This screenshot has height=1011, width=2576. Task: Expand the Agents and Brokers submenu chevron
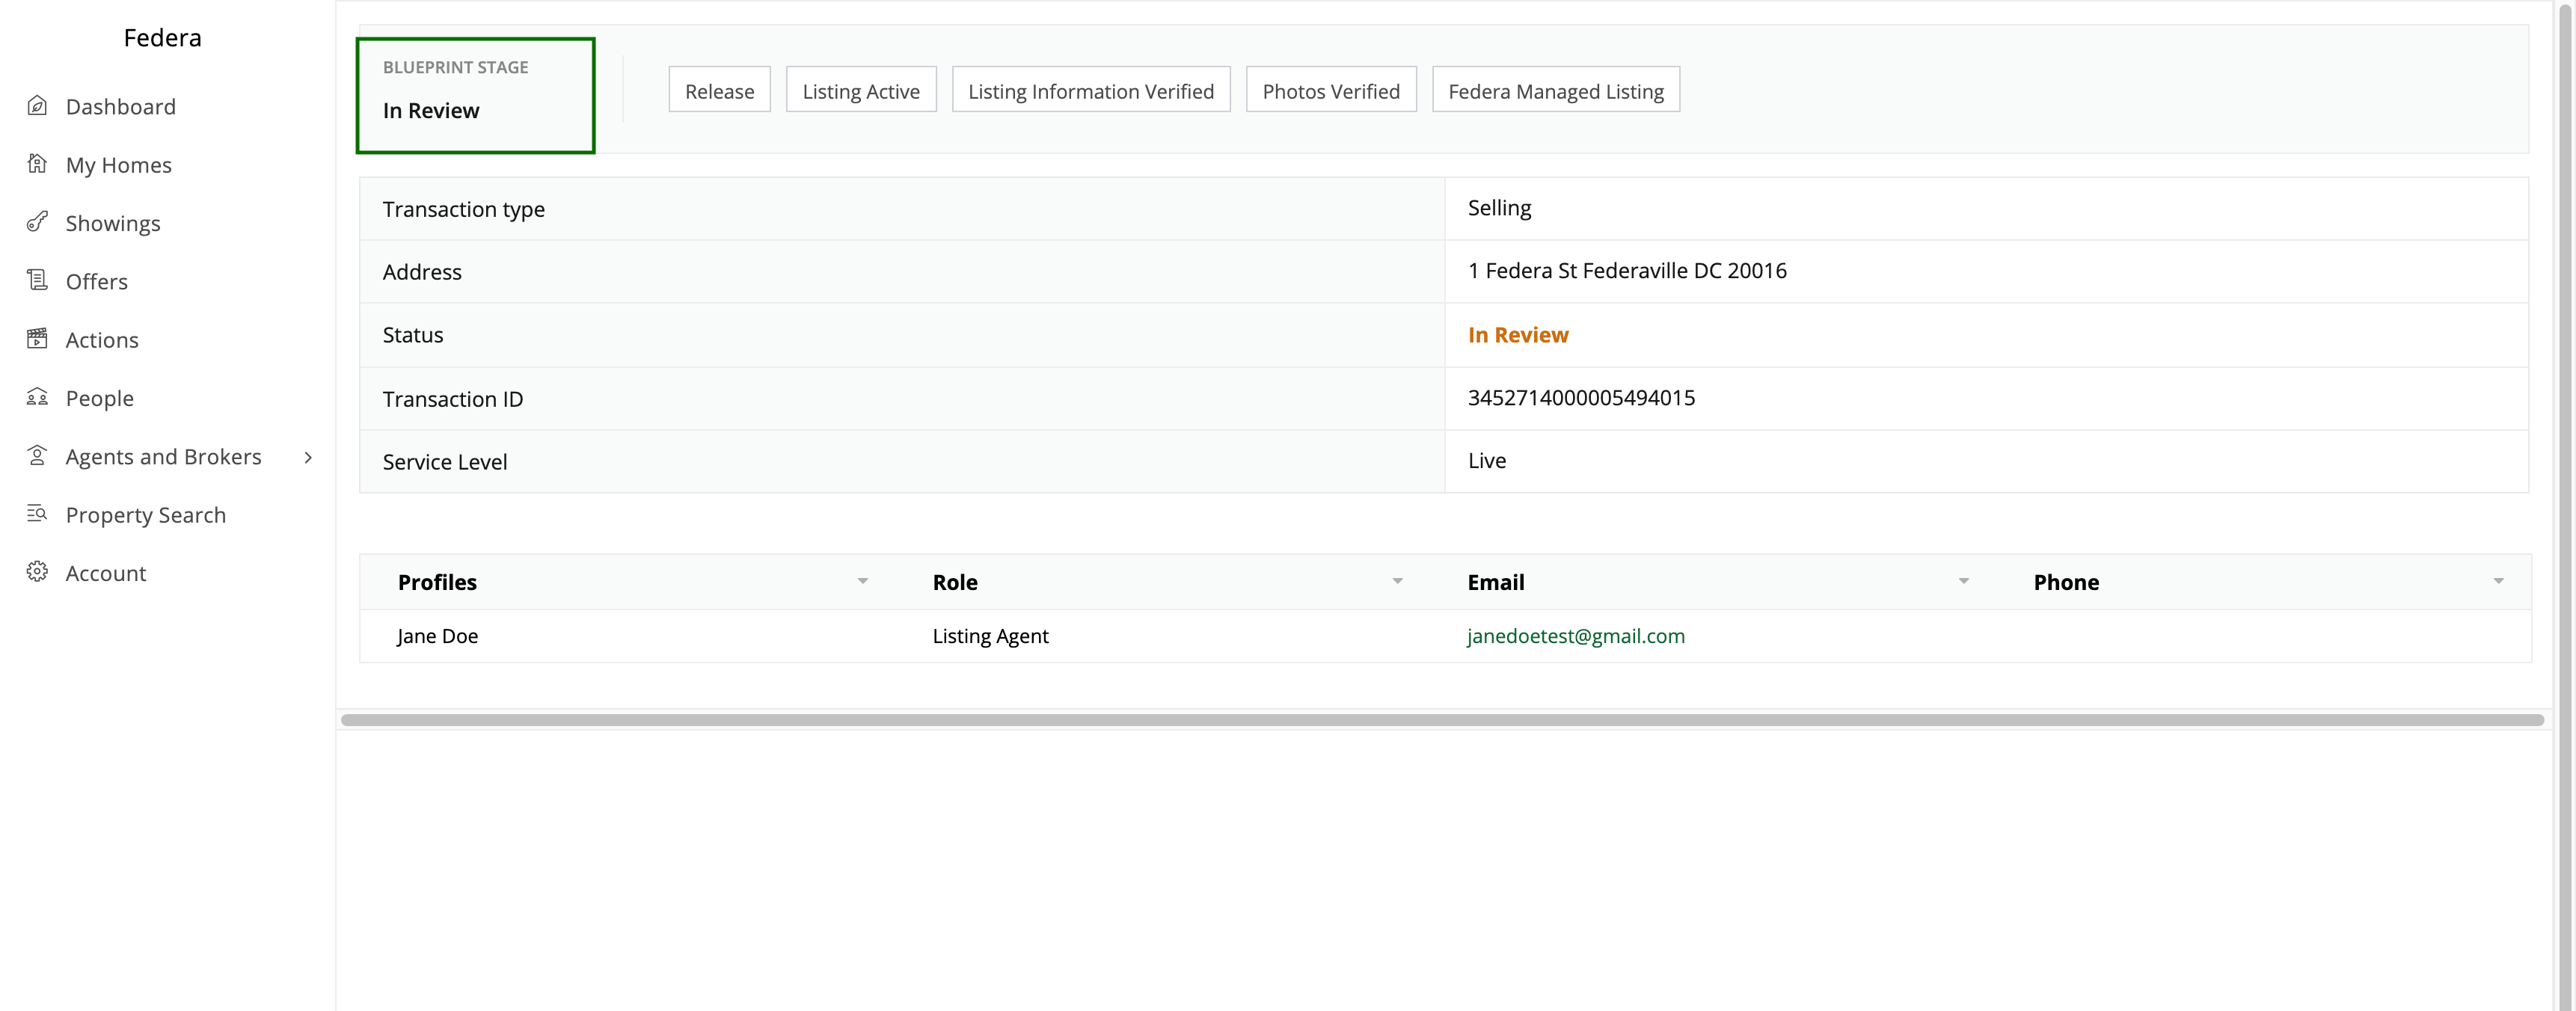308,457
